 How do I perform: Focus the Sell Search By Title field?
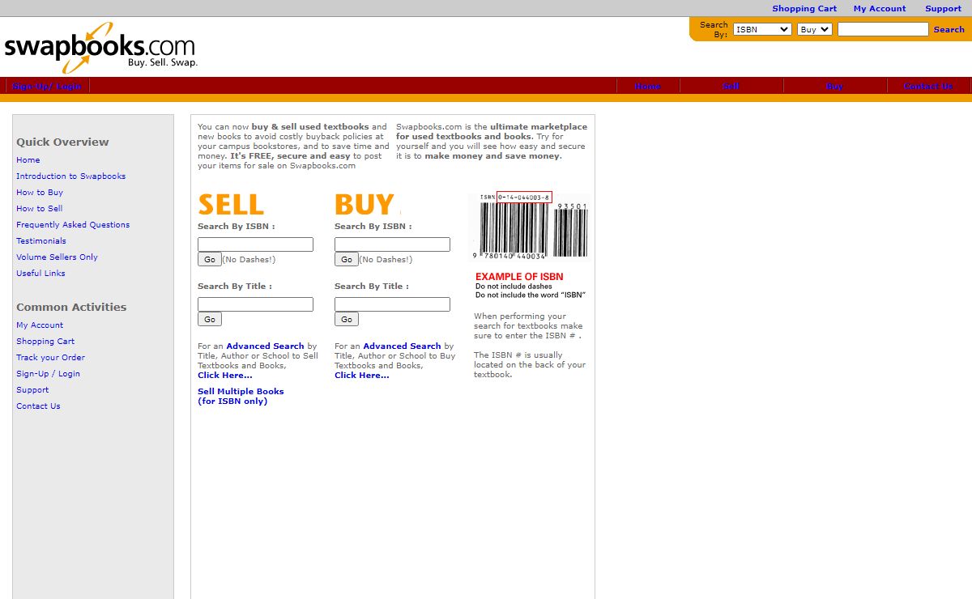[255, 304]
